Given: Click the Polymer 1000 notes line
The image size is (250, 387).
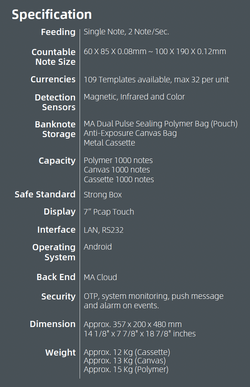Looking at the screenshot, I should [x=118, y=160].
